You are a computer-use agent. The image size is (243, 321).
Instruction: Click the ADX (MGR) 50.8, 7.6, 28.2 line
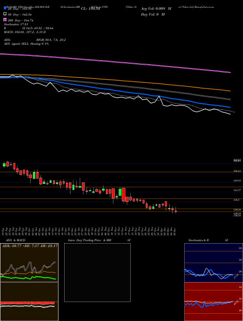[35, 40]
